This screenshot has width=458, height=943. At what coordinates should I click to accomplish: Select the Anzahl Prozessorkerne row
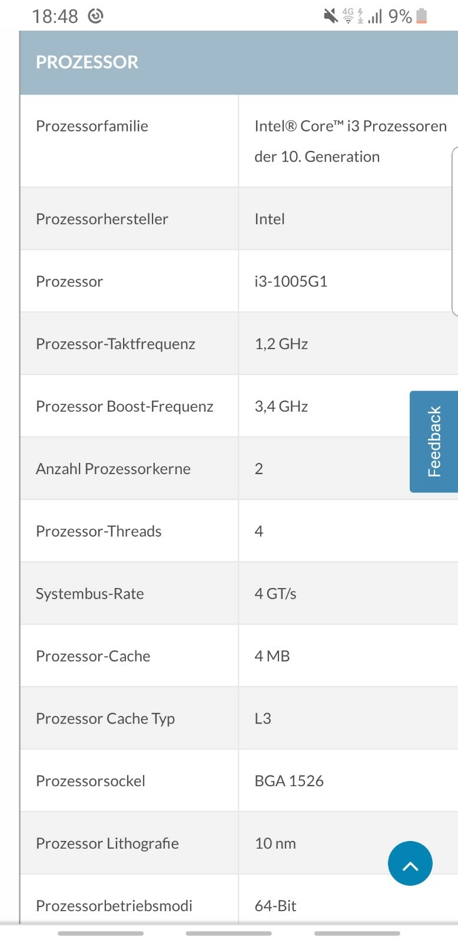click(239, 469)
